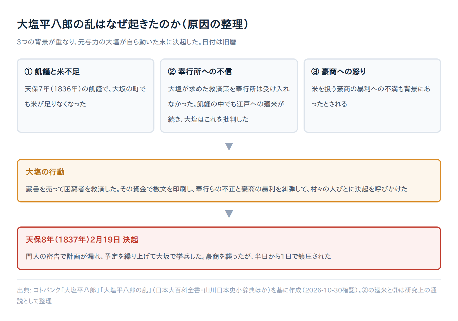Select the heading ① 飢饉と米不足
The image size is (458, 321).
pyautogui.click(x=52, y=72)
